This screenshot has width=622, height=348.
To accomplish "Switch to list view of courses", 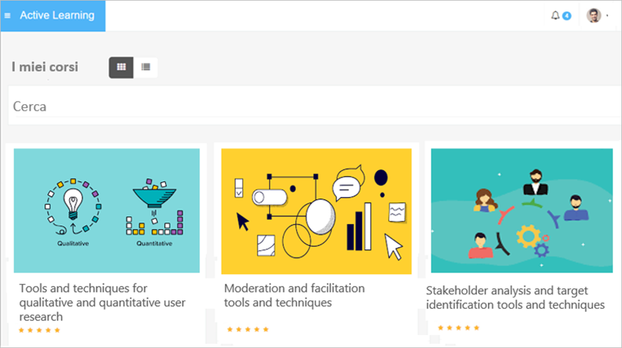I will click(145, 67).
